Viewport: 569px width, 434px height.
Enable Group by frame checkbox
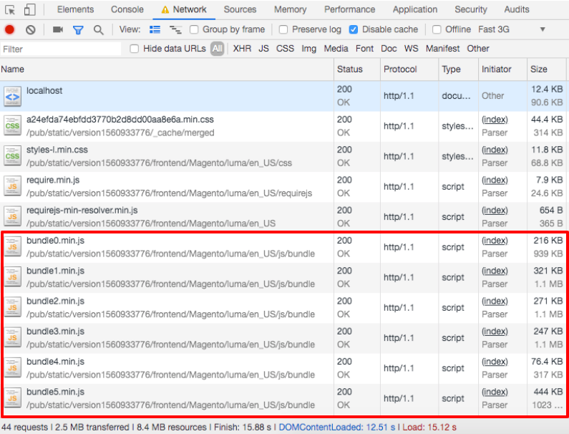click(194, 29)
